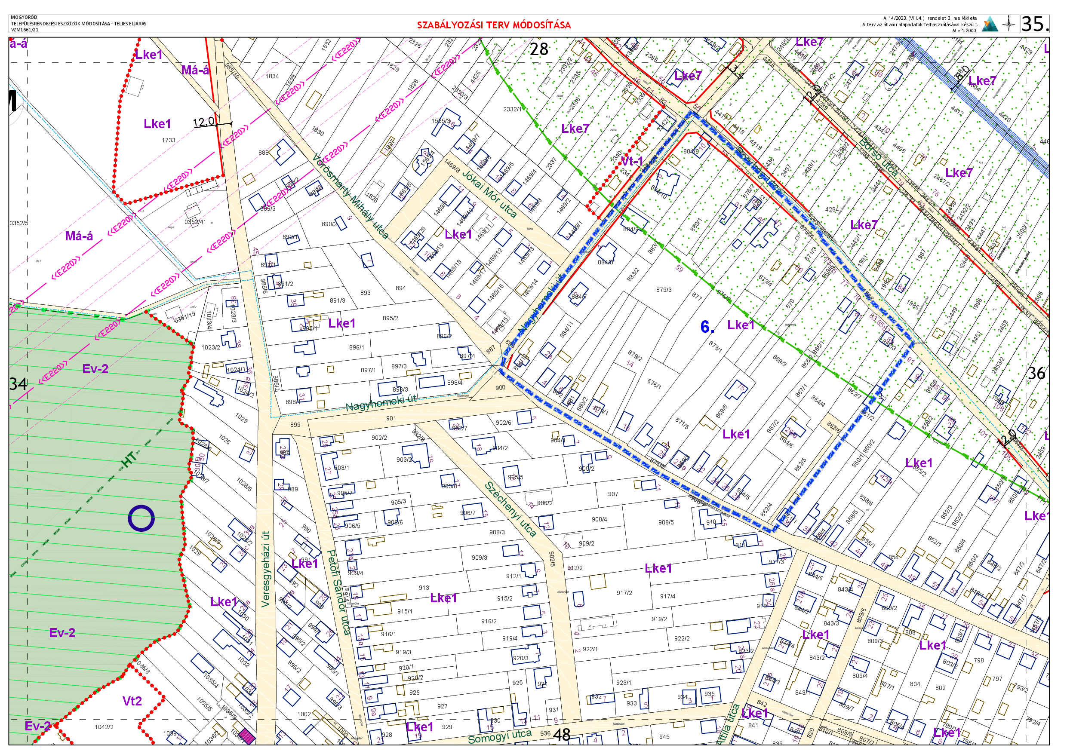The width and height of the screenshot is (1067, 754).
Task: Click the green HT label on the dashed line
Action: [x=129, y=459]
